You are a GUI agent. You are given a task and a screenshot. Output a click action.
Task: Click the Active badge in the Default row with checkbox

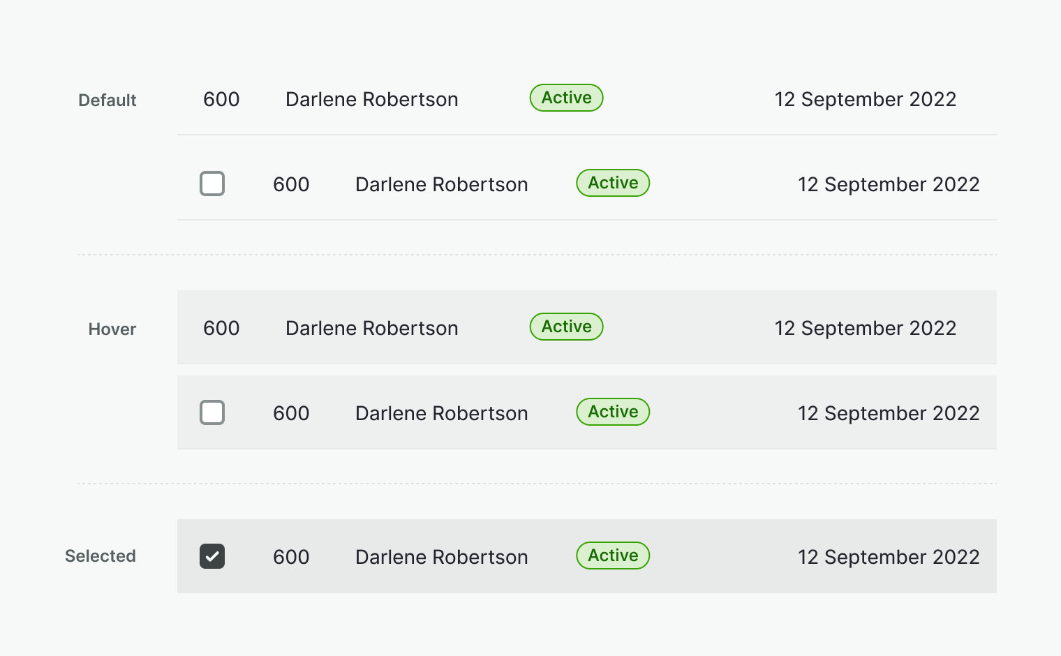coord(613,183)
